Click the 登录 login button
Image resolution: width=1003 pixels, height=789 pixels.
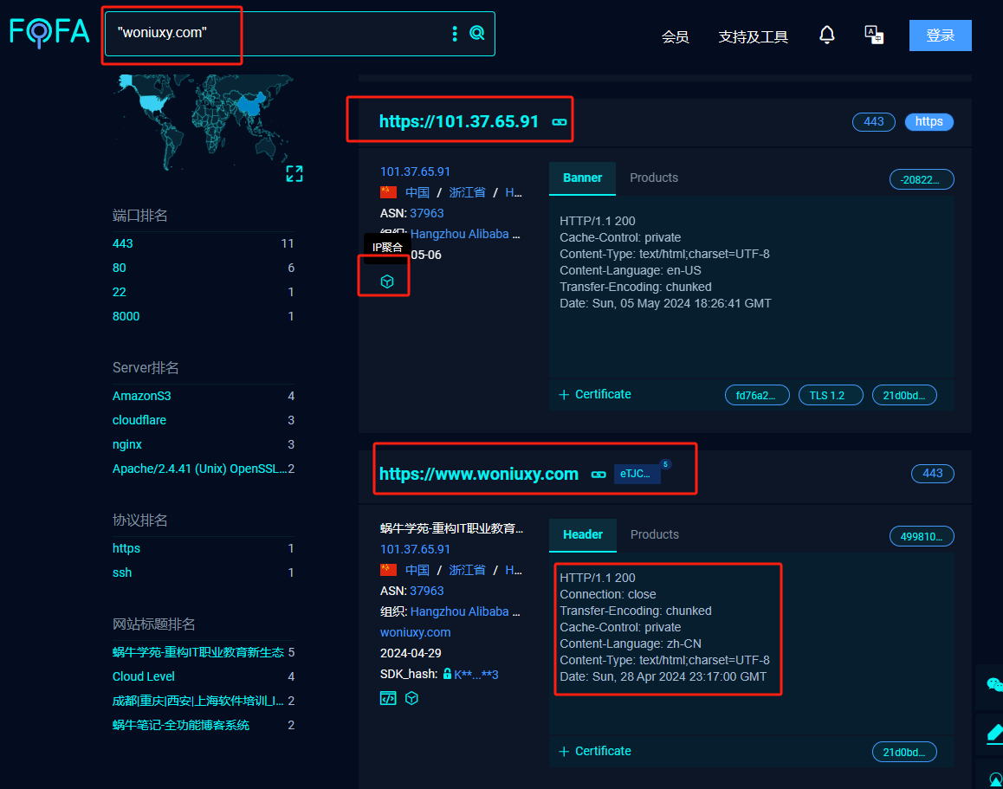click(x=941, y=36)
